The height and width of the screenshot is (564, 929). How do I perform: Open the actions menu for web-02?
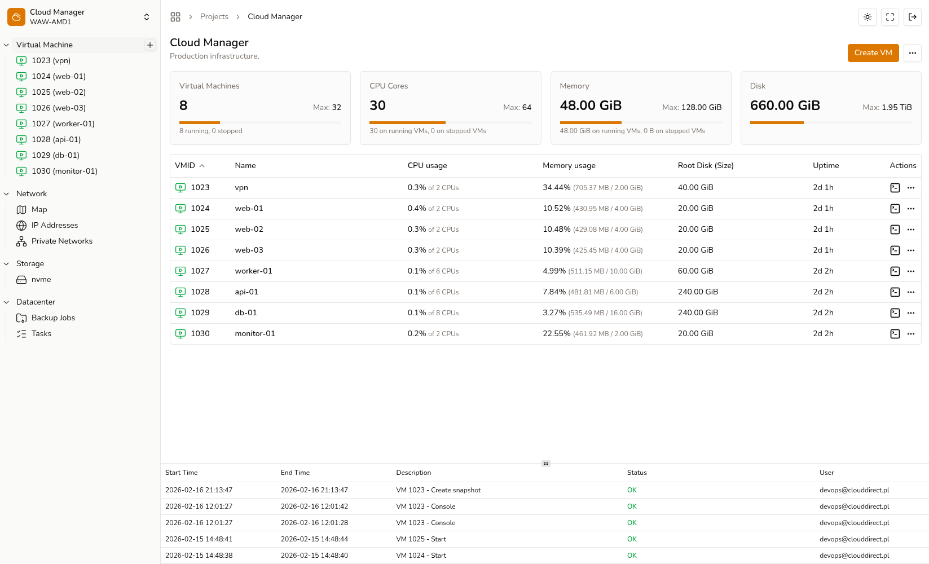click(911, 229)
